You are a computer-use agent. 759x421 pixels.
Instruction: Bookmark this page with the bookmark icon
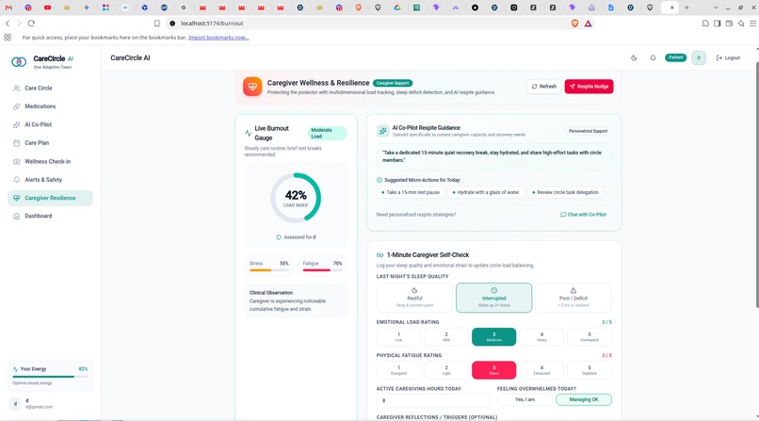pyautogui.click(x=157, y=24)
